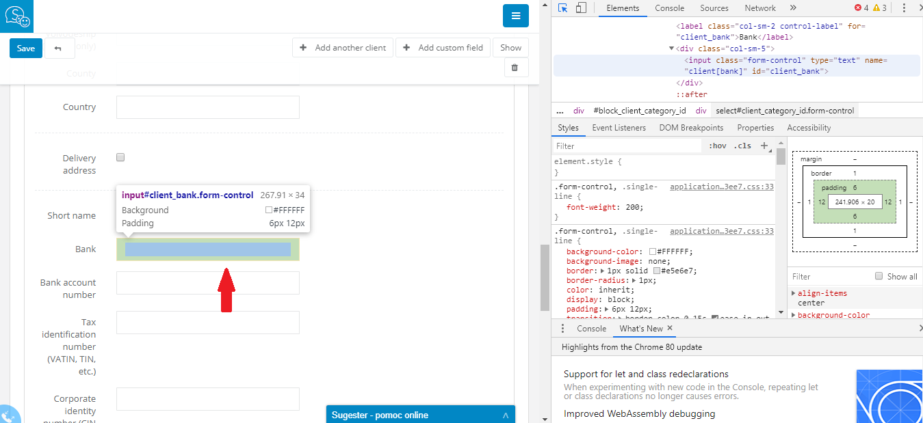Activate the inspect element picker tool
Screen dimensions: 923x423
pos(563,8)
